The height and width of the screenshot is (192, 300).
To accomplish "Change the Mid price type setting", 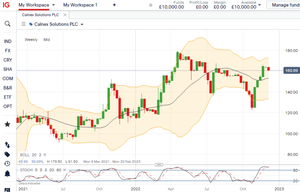I will coord(47,40).
